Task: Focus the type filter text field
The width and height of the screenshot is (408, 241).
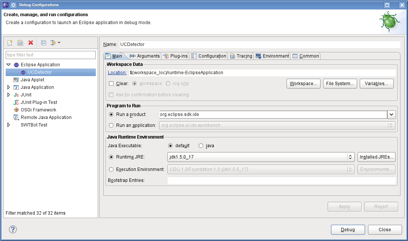Action: click(51, 55)
